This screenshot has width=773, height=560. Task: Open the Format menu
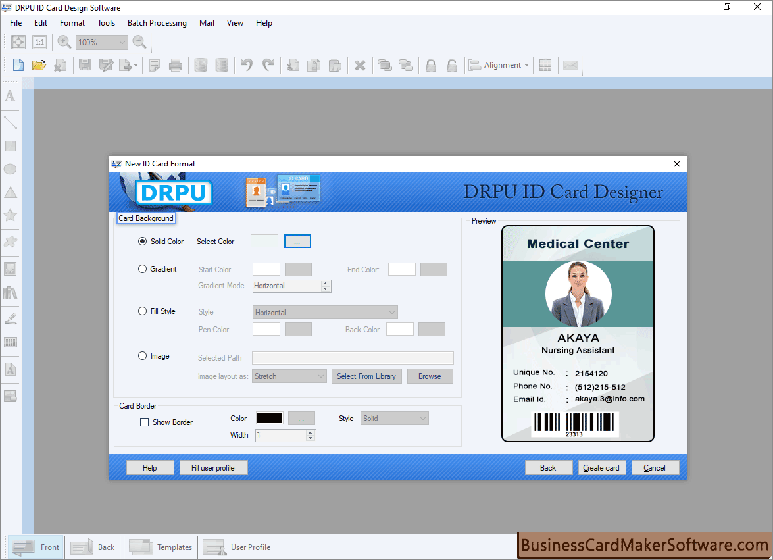click(72, 22)
